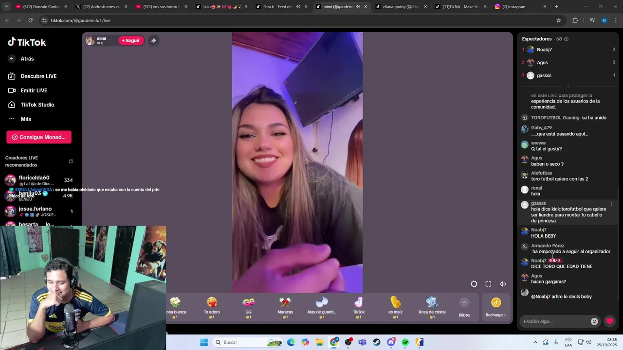Switch to eliana godoy TikTok tab
Viewport: 623px width, 350px height.
click(402, 7)
